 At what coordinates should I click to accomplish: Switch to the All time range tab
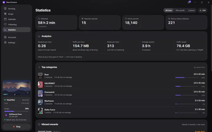click(168, 10)
